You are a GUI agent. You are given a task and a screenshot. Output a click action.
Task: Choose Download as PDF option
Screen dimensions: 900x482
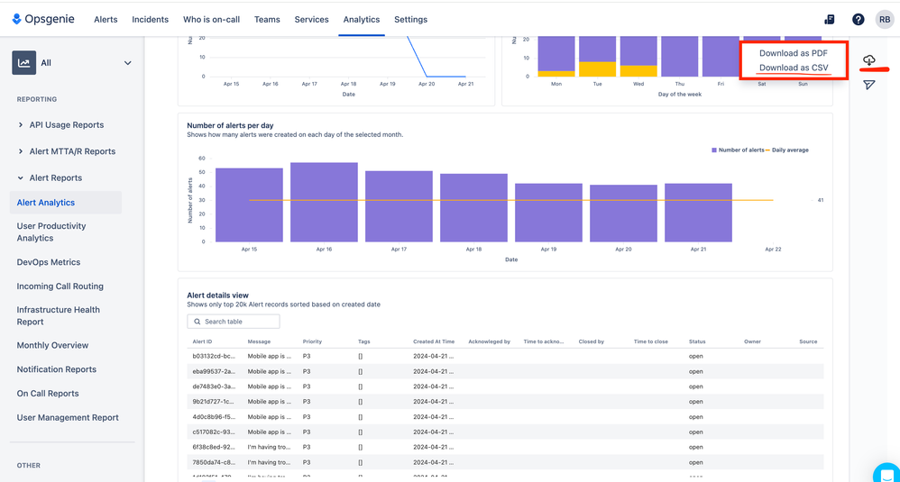[x=793, y=53]
